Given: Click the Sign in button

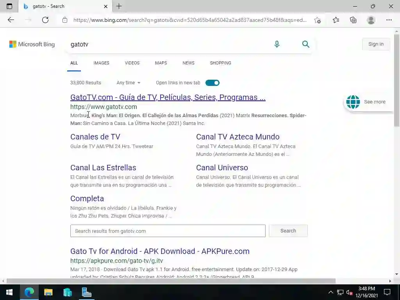Looking at the screenshot, I should click(376, 44).
